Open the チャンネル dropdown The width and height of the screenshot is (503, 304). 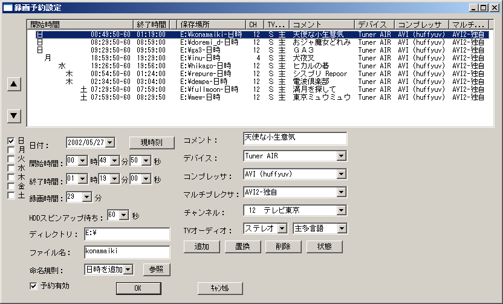click(342, 210)
